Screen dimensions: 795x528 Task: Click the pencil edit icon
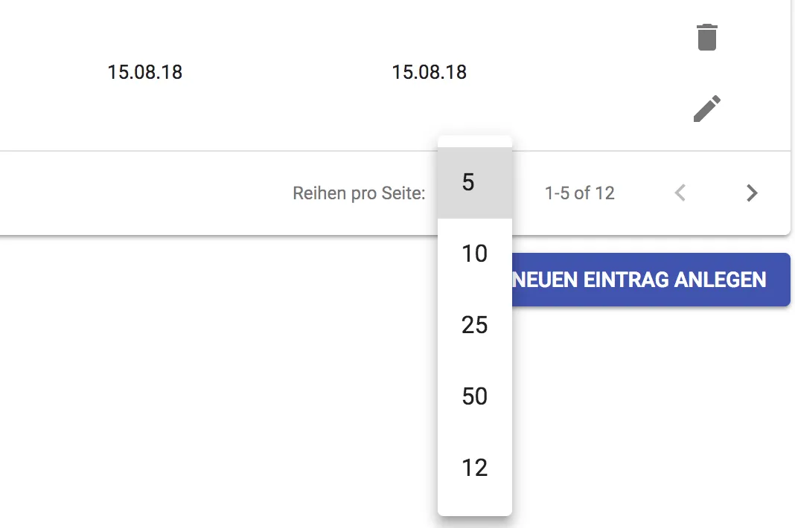pyautogui.click(x=706, y=109)
